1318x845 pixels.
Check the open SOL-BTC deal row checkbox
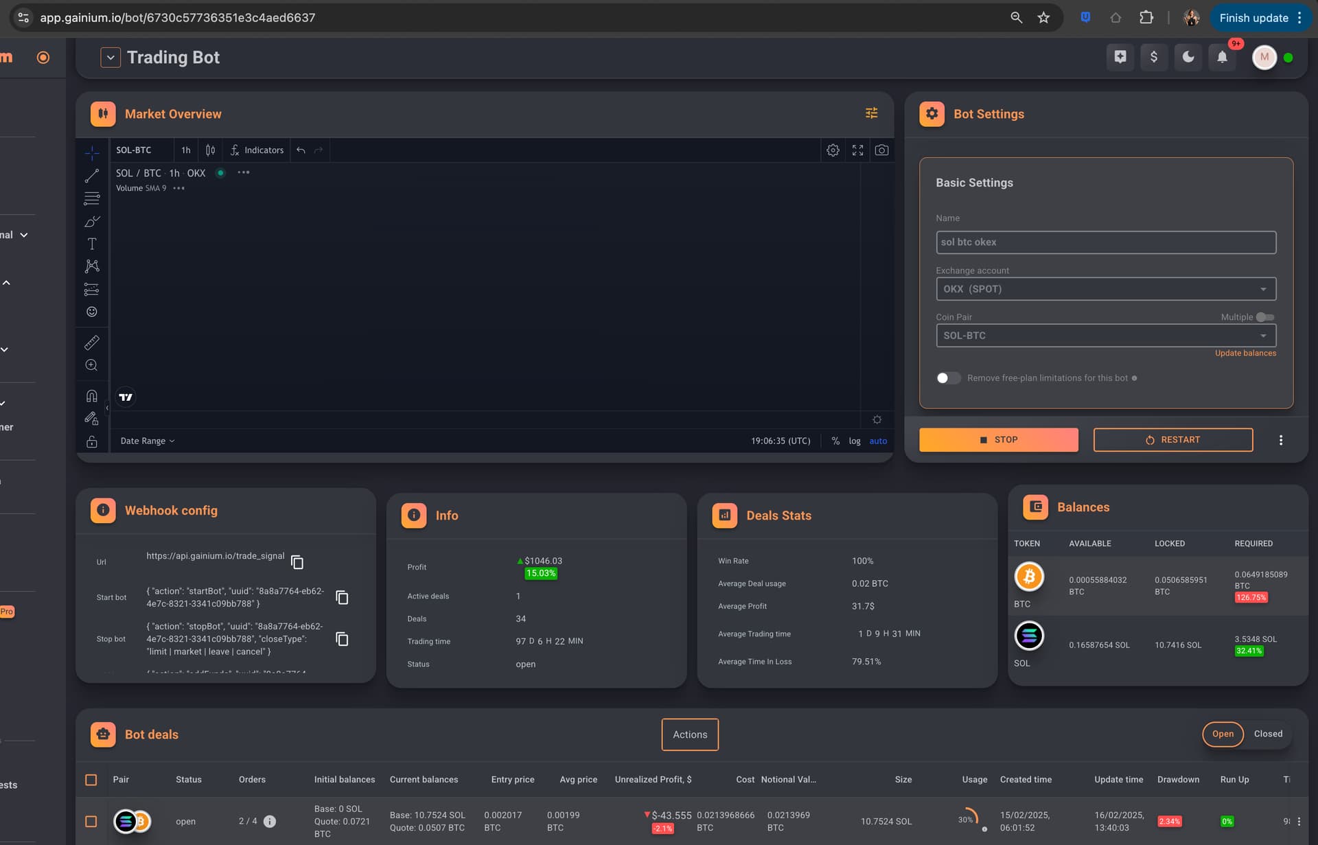pos(91,821)
